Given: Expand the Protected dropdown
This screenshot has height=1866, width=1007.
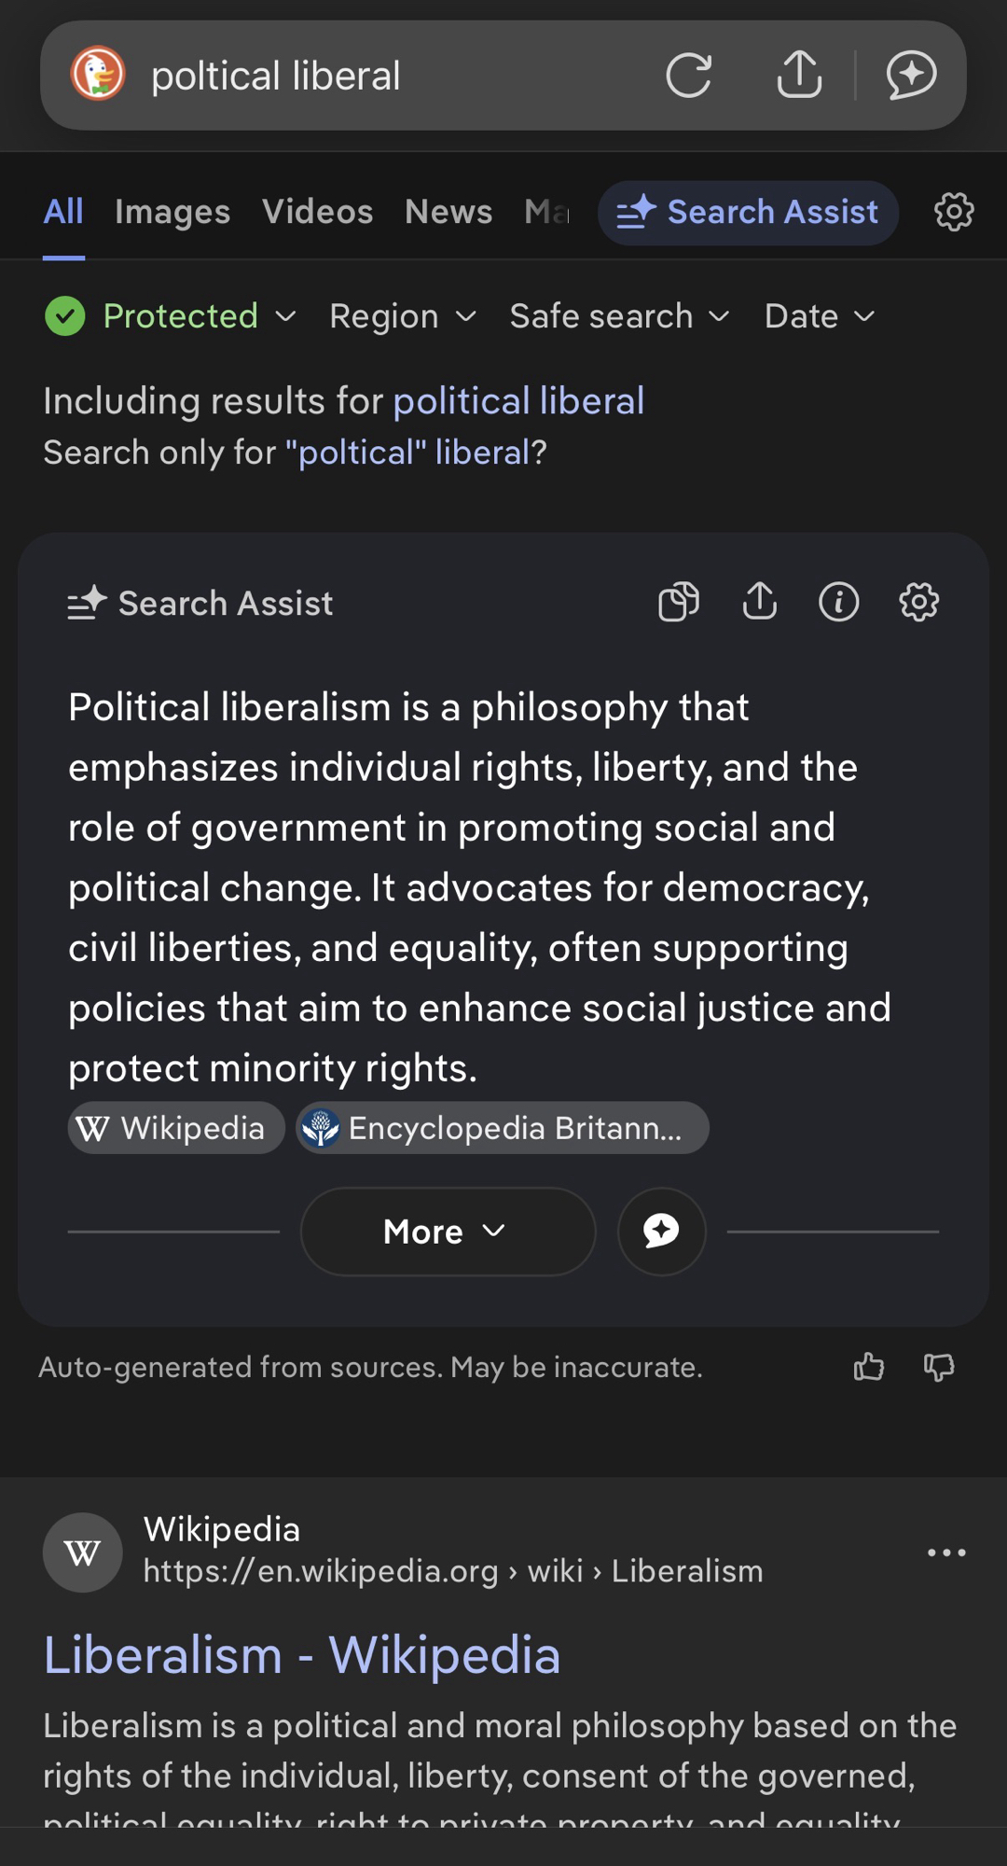Looking at the screenshot, I should [171, 316].
